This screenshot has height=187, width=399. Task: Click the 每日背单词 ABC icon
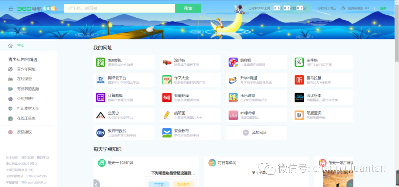pos(212,163)
